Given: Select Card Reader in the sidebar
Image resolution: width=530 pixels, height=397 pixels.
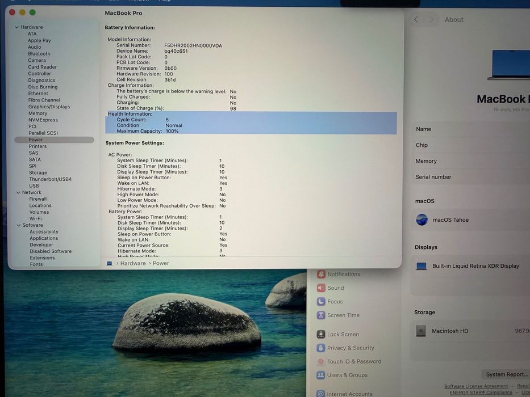Looking at the screenshot, I should (42, 67).
